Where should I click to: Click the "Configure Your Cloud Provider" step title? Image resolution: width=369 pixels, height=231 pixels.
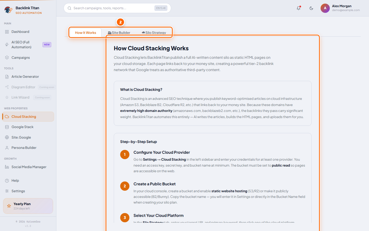[162, 152]
